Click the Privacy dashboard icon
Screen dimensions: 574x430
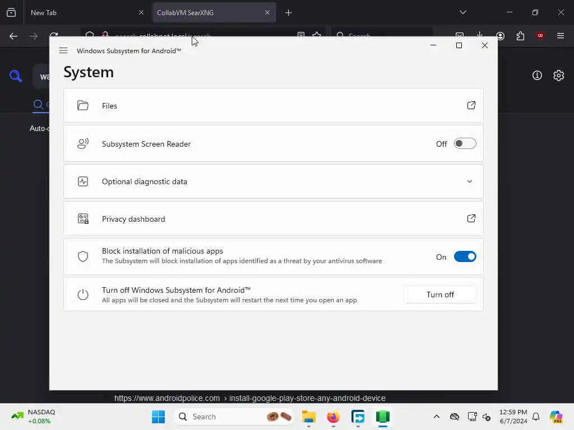(83, 219)
